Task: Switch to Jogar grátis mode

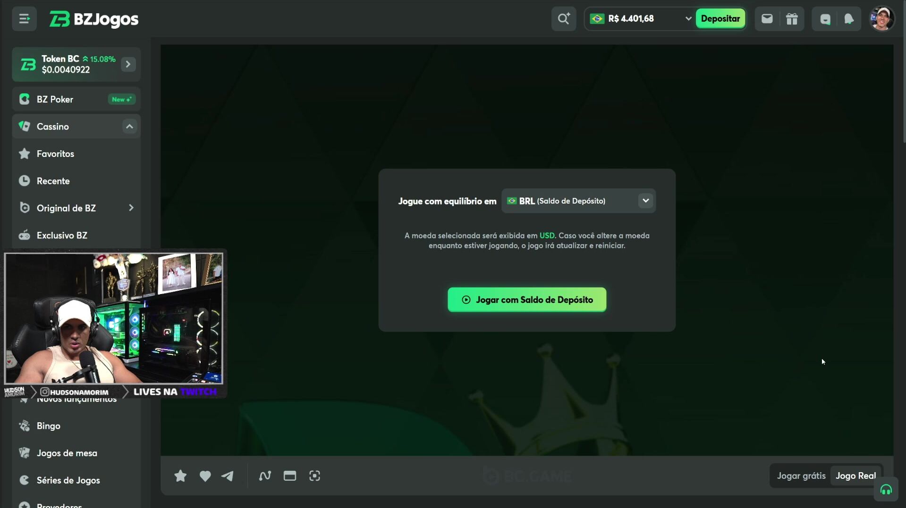Action: (801, 476)
